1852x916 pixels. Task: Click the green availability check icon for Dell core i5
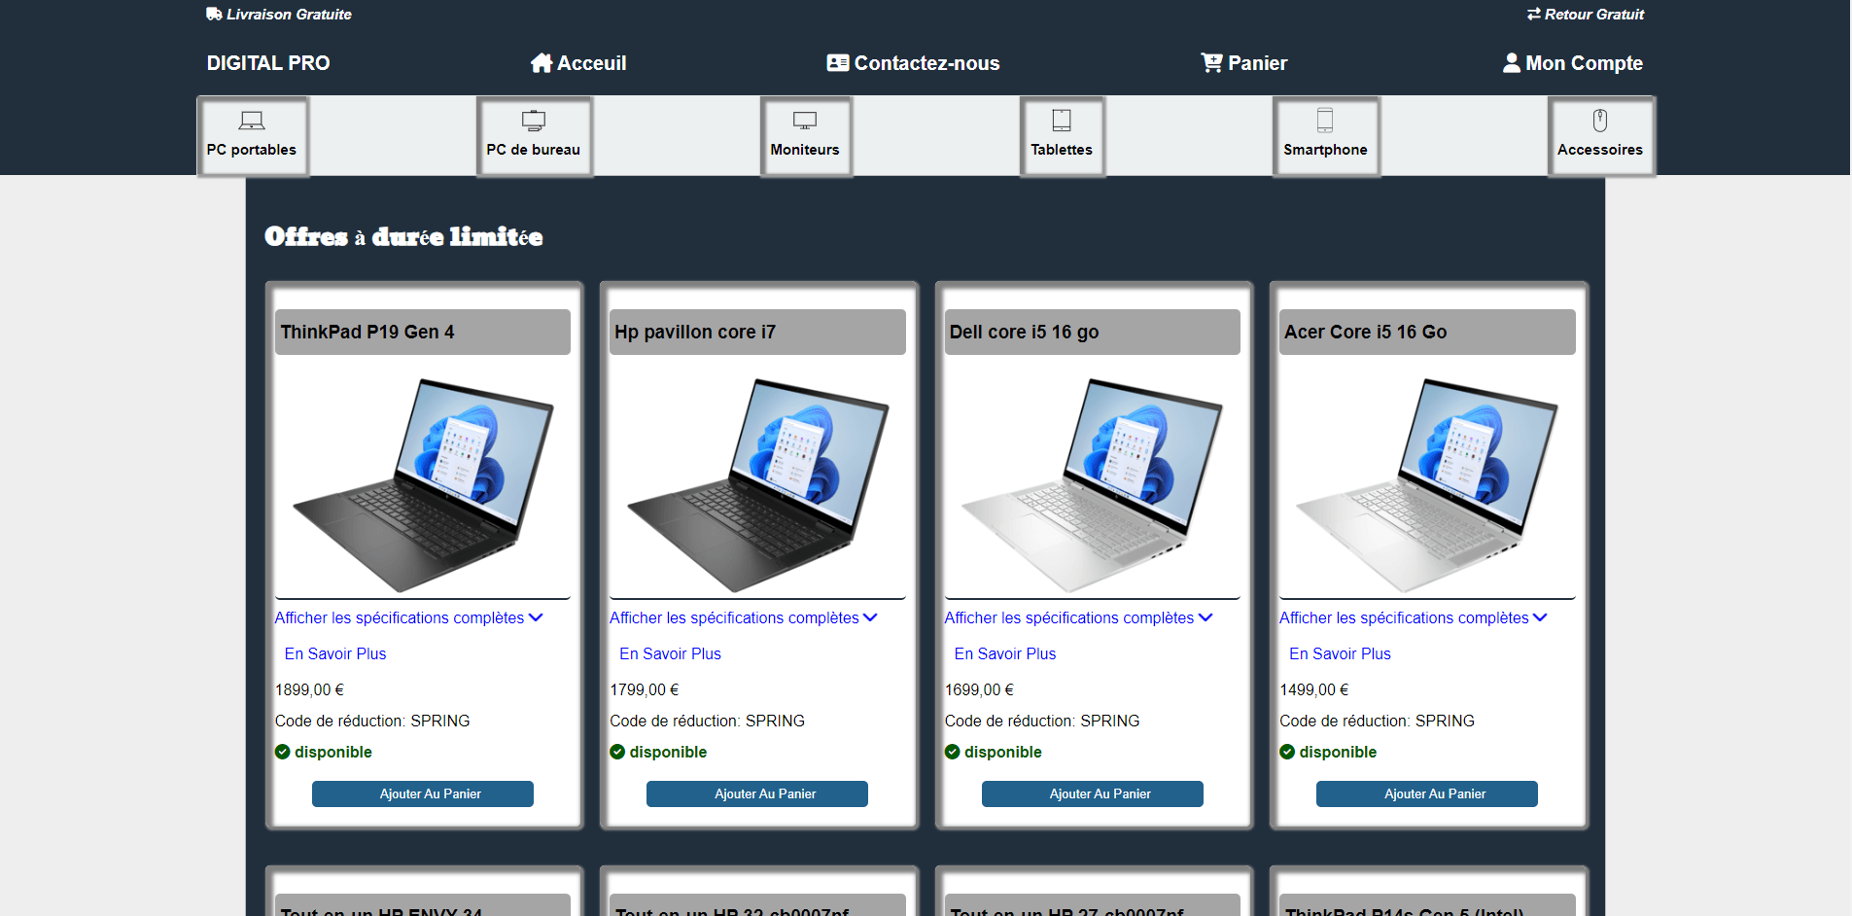(953, 752)
